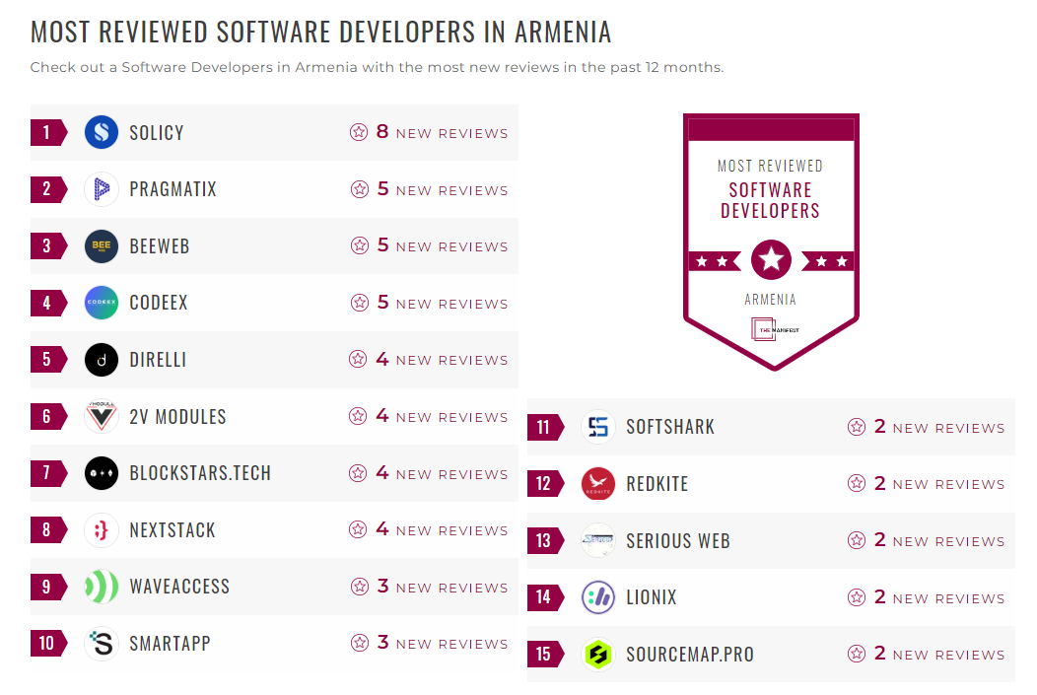Image resolution: width=1037 pixels, height=695 pixels.
Task: Click the 8 New Reviews label for Solicy
Action: (x=440, y=132)
